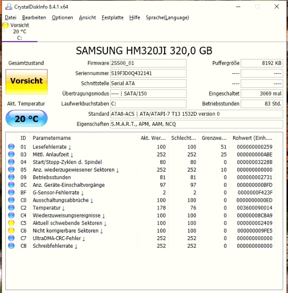Screen dimensions: 288x293
Task: Click raw value 00000008C8A9
Action: pyautogui.click(x=255, y=215)
